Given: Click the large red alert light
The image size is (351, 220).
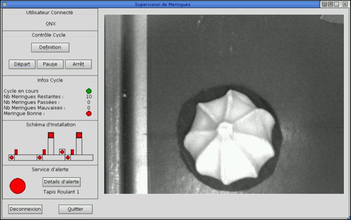Looking at the screenshot, I should pyautogui.click(x=18, y=186).
